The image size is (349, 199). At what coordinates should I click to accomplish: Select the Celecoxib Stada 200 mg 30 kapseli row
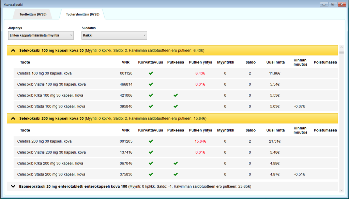[x=176, y=174]
